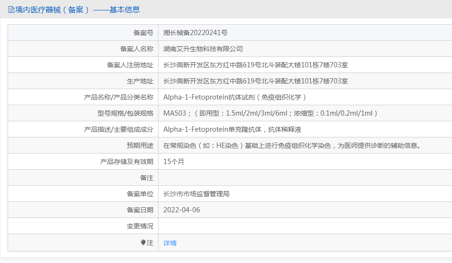Select the 预期用途 label
Image resolution: width=452 pixels, height=263 pixels.
[x=140, y=145]
